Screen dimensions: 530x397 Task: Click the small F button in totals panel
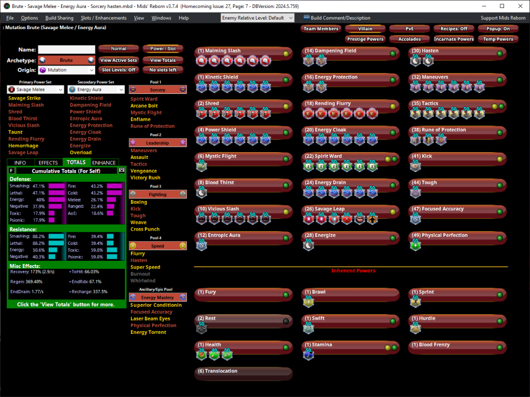(x=12, y=171)
